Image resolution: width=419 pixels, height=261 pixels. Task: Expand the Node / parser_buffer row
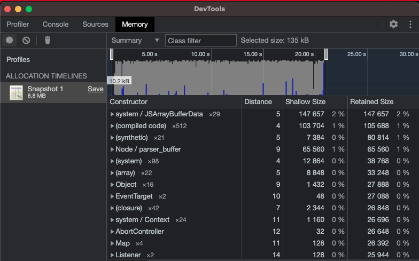112,149
